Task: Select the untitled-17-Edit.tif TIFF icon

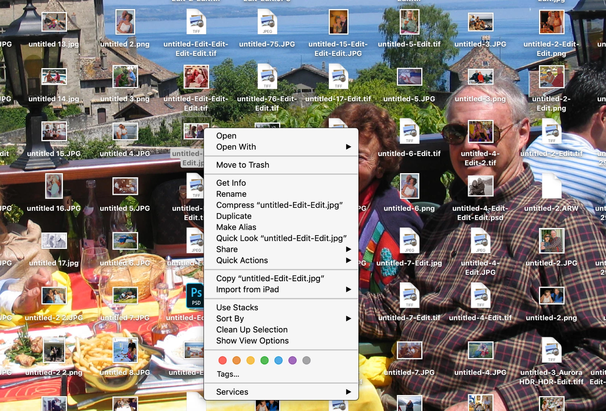Action: coord(338,76)
